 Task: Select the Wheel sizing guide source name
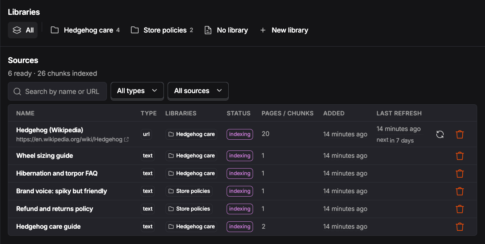(45, 156)
